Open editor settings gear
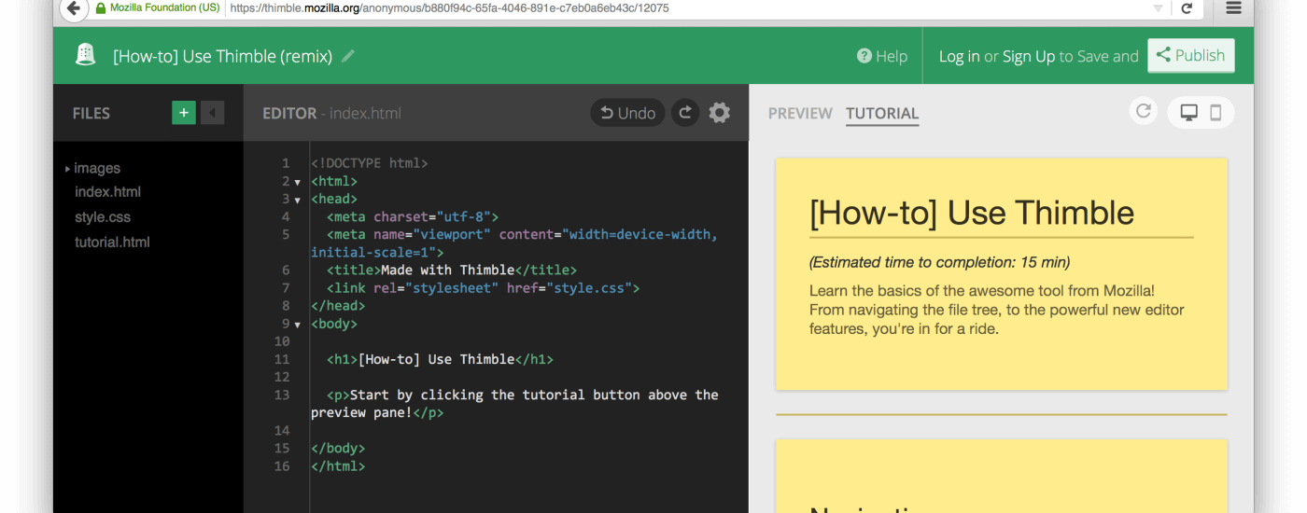Viewport: 1307px width, 513px height. click(x=719, y=113)
